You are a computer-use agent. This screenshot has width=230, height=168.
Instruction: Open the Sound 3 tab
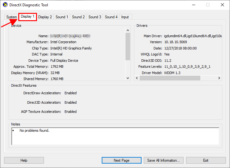click(x=94, y=17)
